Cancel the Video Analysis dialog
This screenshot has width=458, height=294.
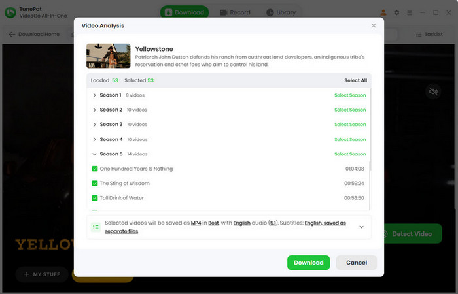pyautogui.click(x=357, y=263)
